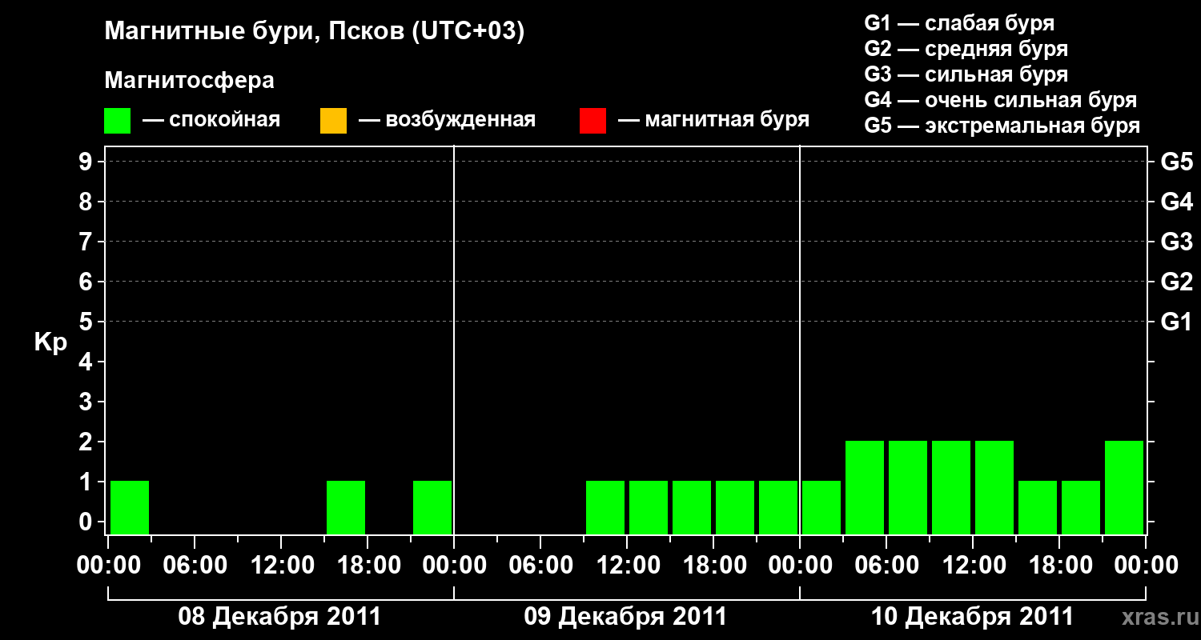Click the 15:00–18:00 bar on 10 Декабря
Viewport: 1201px width, 640px height.
click(1038, 507)
